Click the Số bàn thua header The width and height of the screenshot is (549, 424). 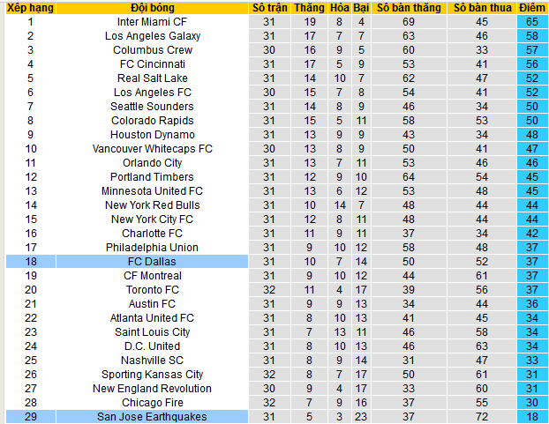(482, 7)
